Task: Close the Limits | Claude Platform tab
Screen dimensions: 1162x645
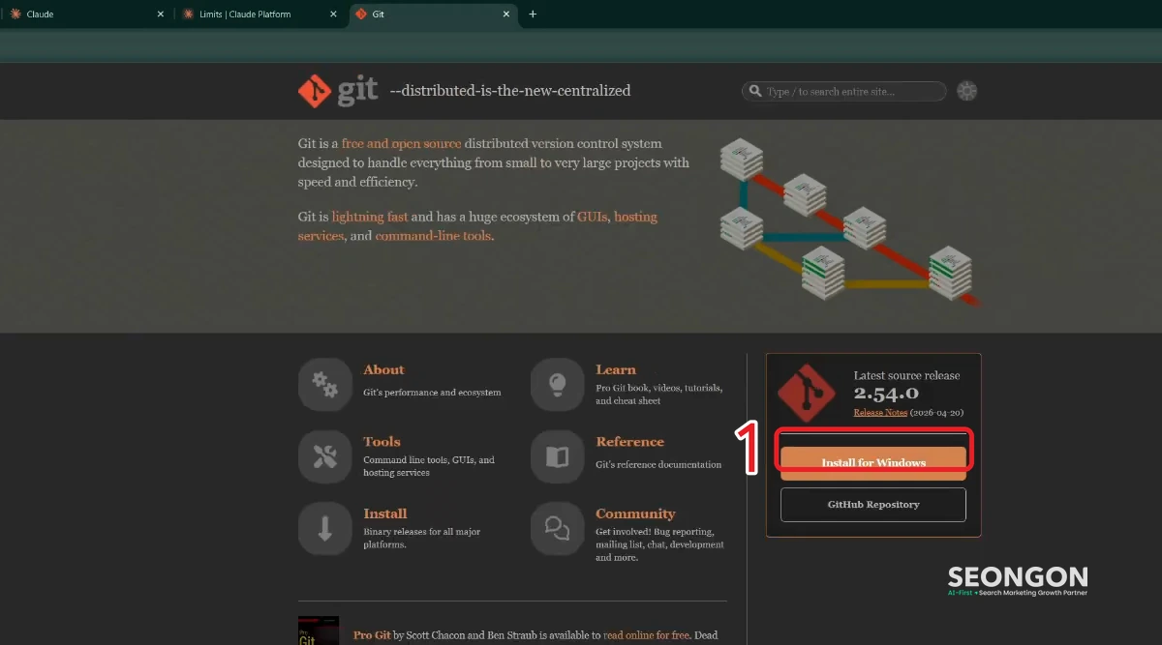Action: tap(334, 15)
